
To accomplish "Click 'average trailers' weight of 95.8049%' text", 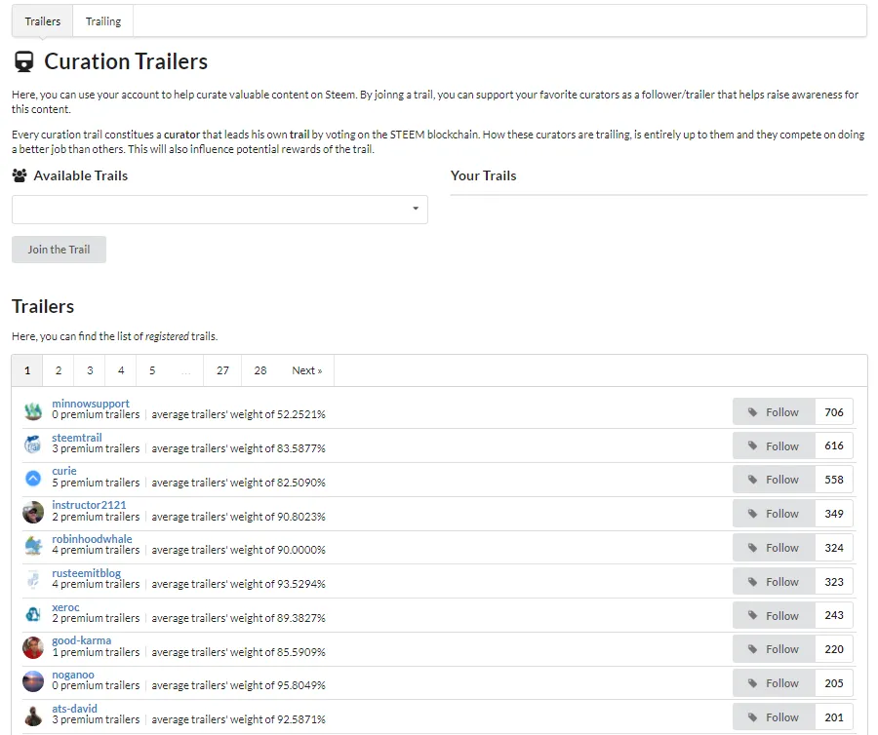I will tap(239, 685).
